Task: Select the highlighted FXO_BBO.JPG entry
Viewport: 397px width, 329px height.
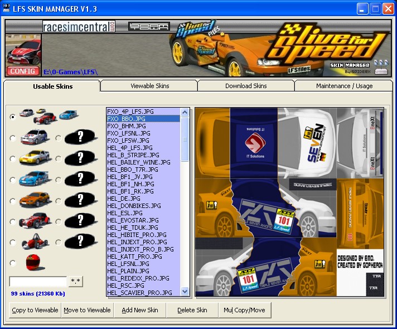Action: [x=143, y=119]
